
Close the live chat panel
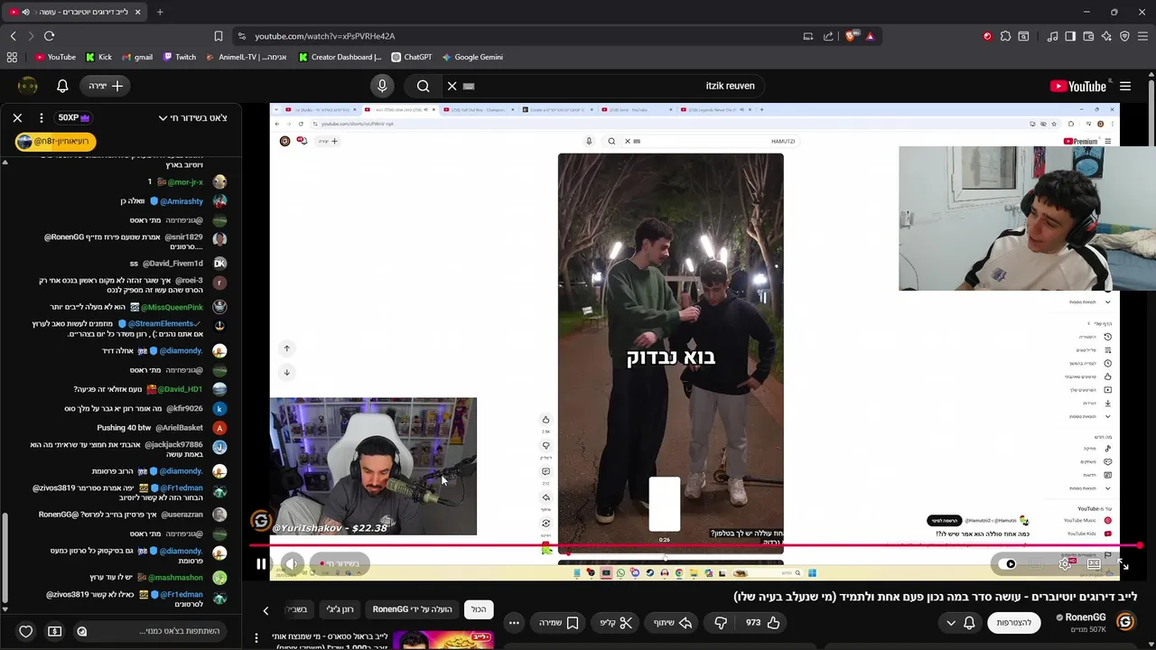point(17,117)
